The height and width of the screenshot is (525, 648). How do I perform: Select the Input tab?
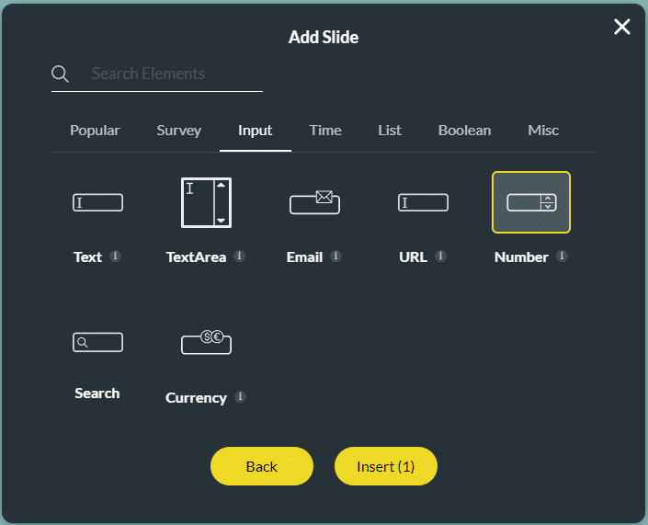[x=255, y=131]
